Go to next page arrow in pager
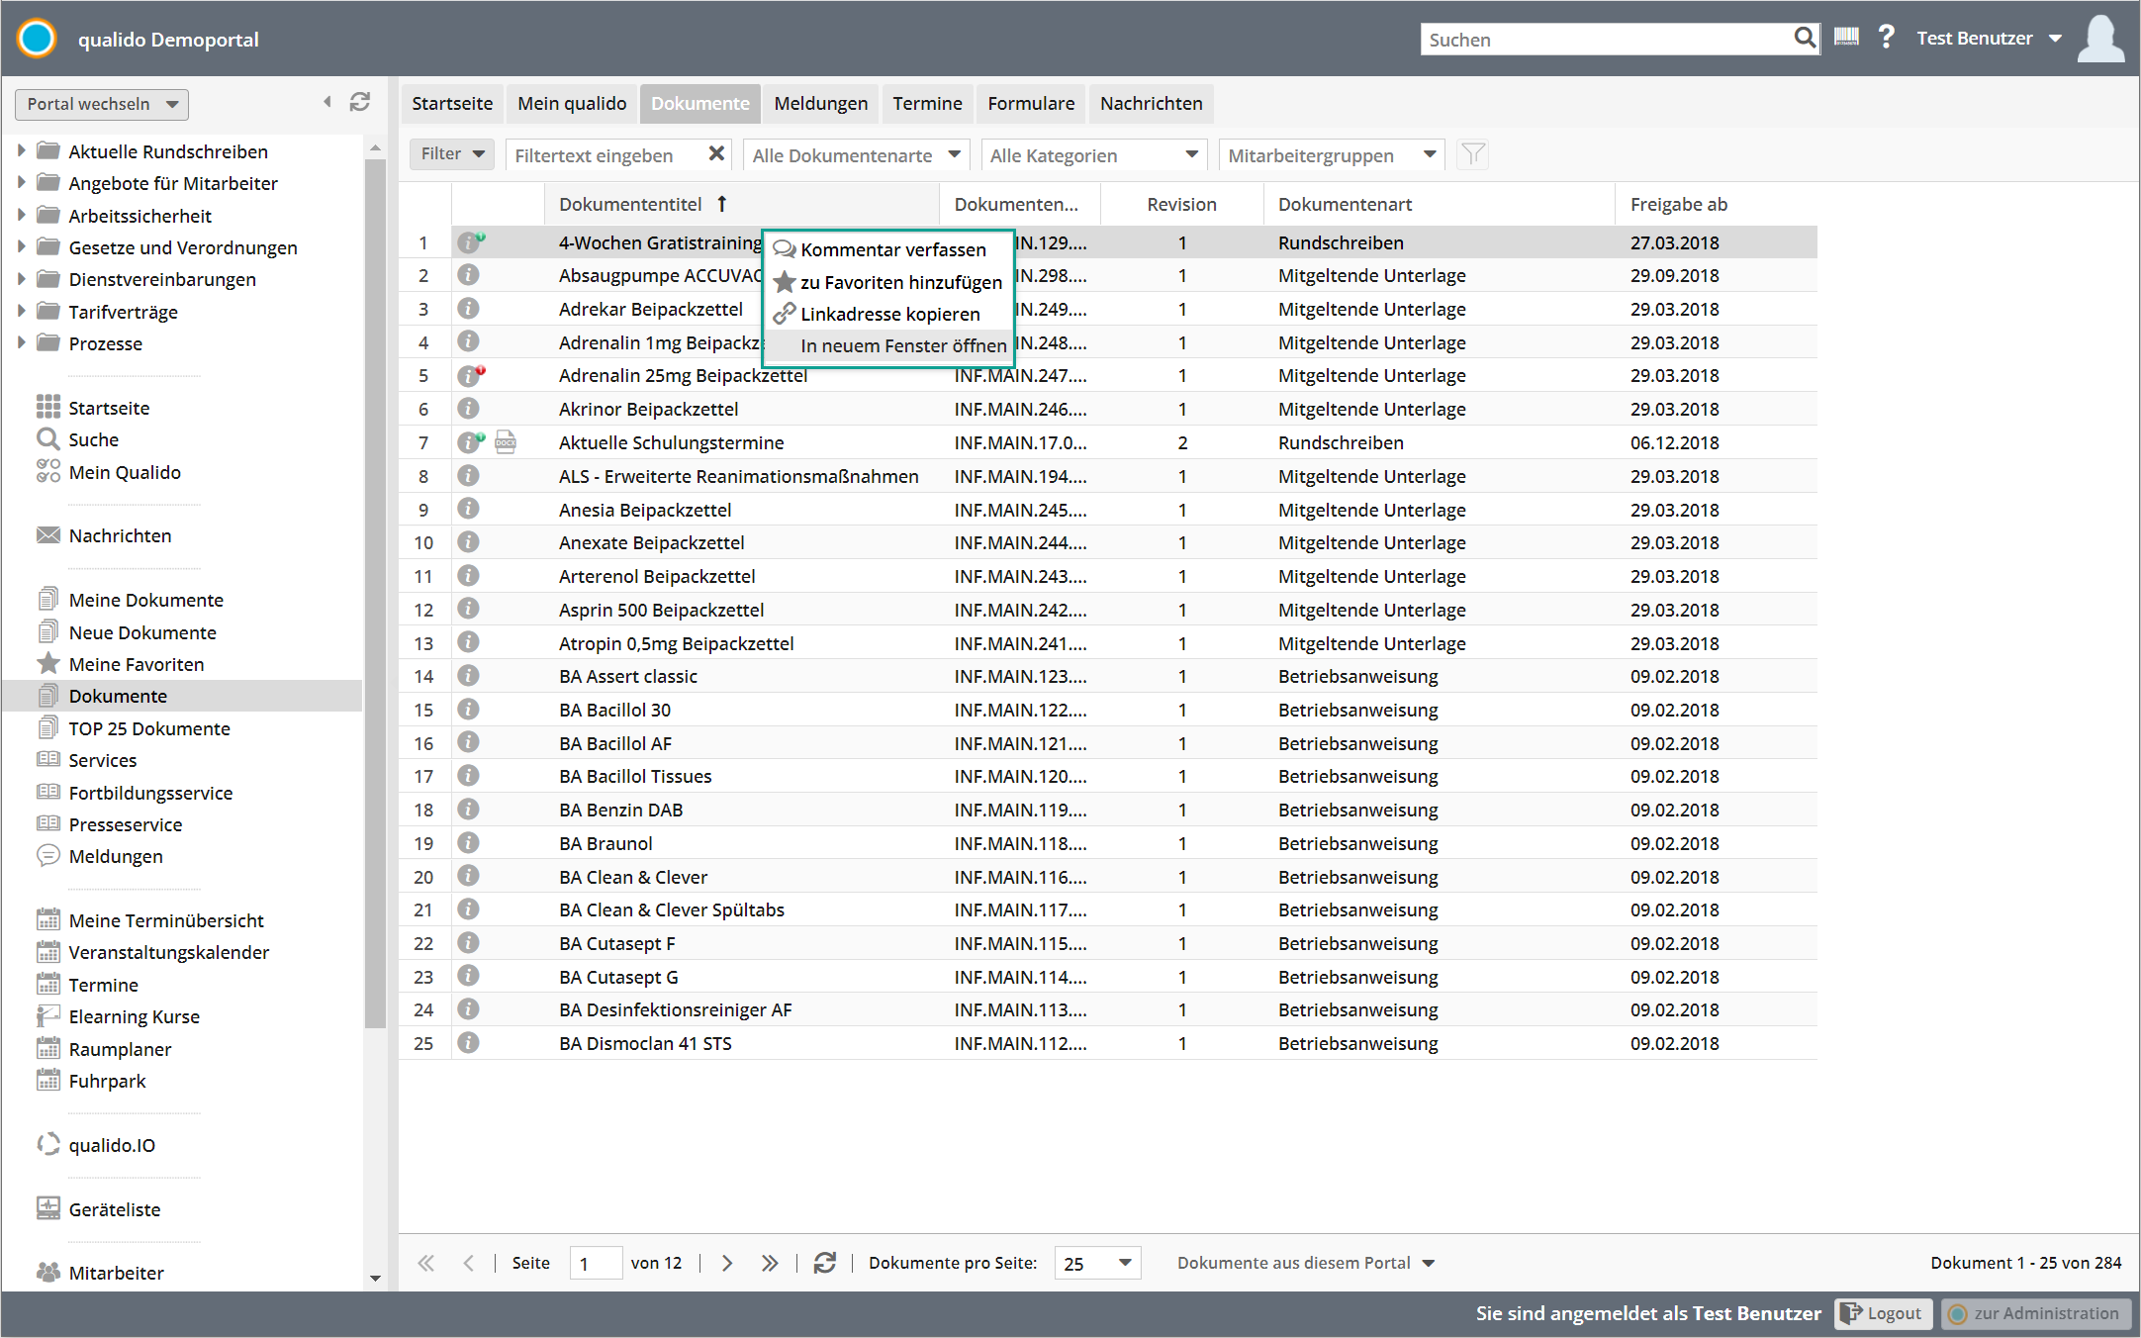Viewport: 2141px width, 1338px height. click(727, 1263)
